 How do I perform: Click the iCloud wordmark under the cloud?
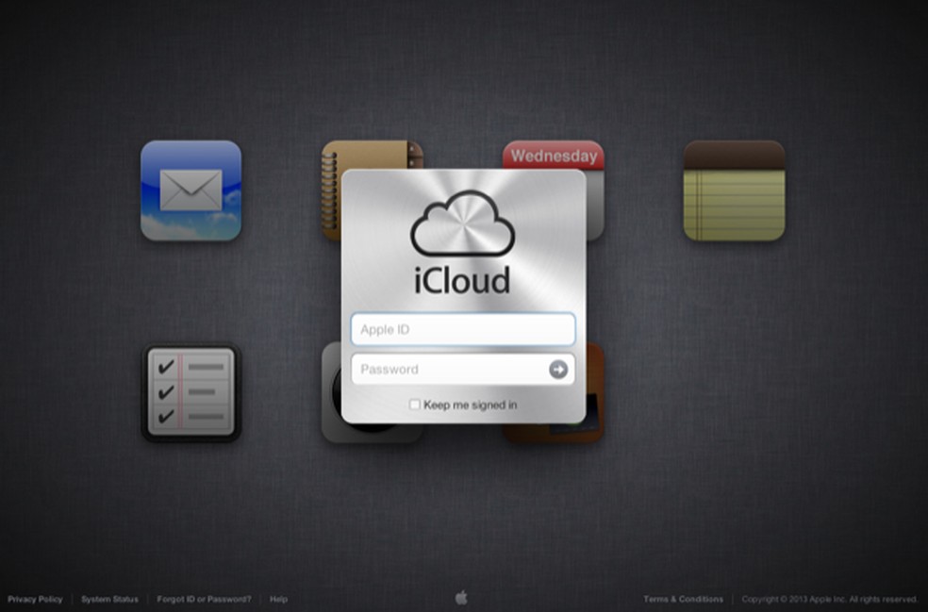462,280
